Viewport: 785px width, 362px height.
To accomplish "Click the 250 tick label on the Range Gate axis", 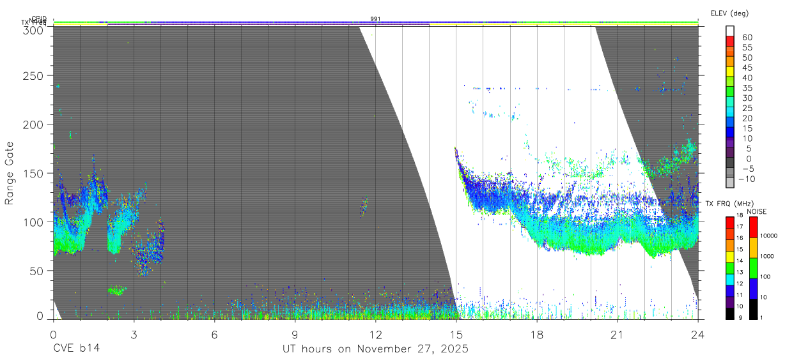I will (x=34, y=75).
